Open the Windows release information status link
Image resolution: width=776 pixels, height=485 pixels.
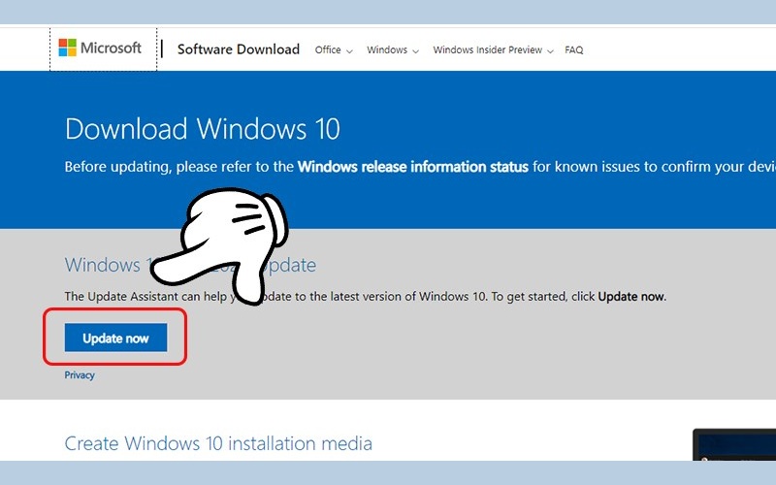coord(413,167)
